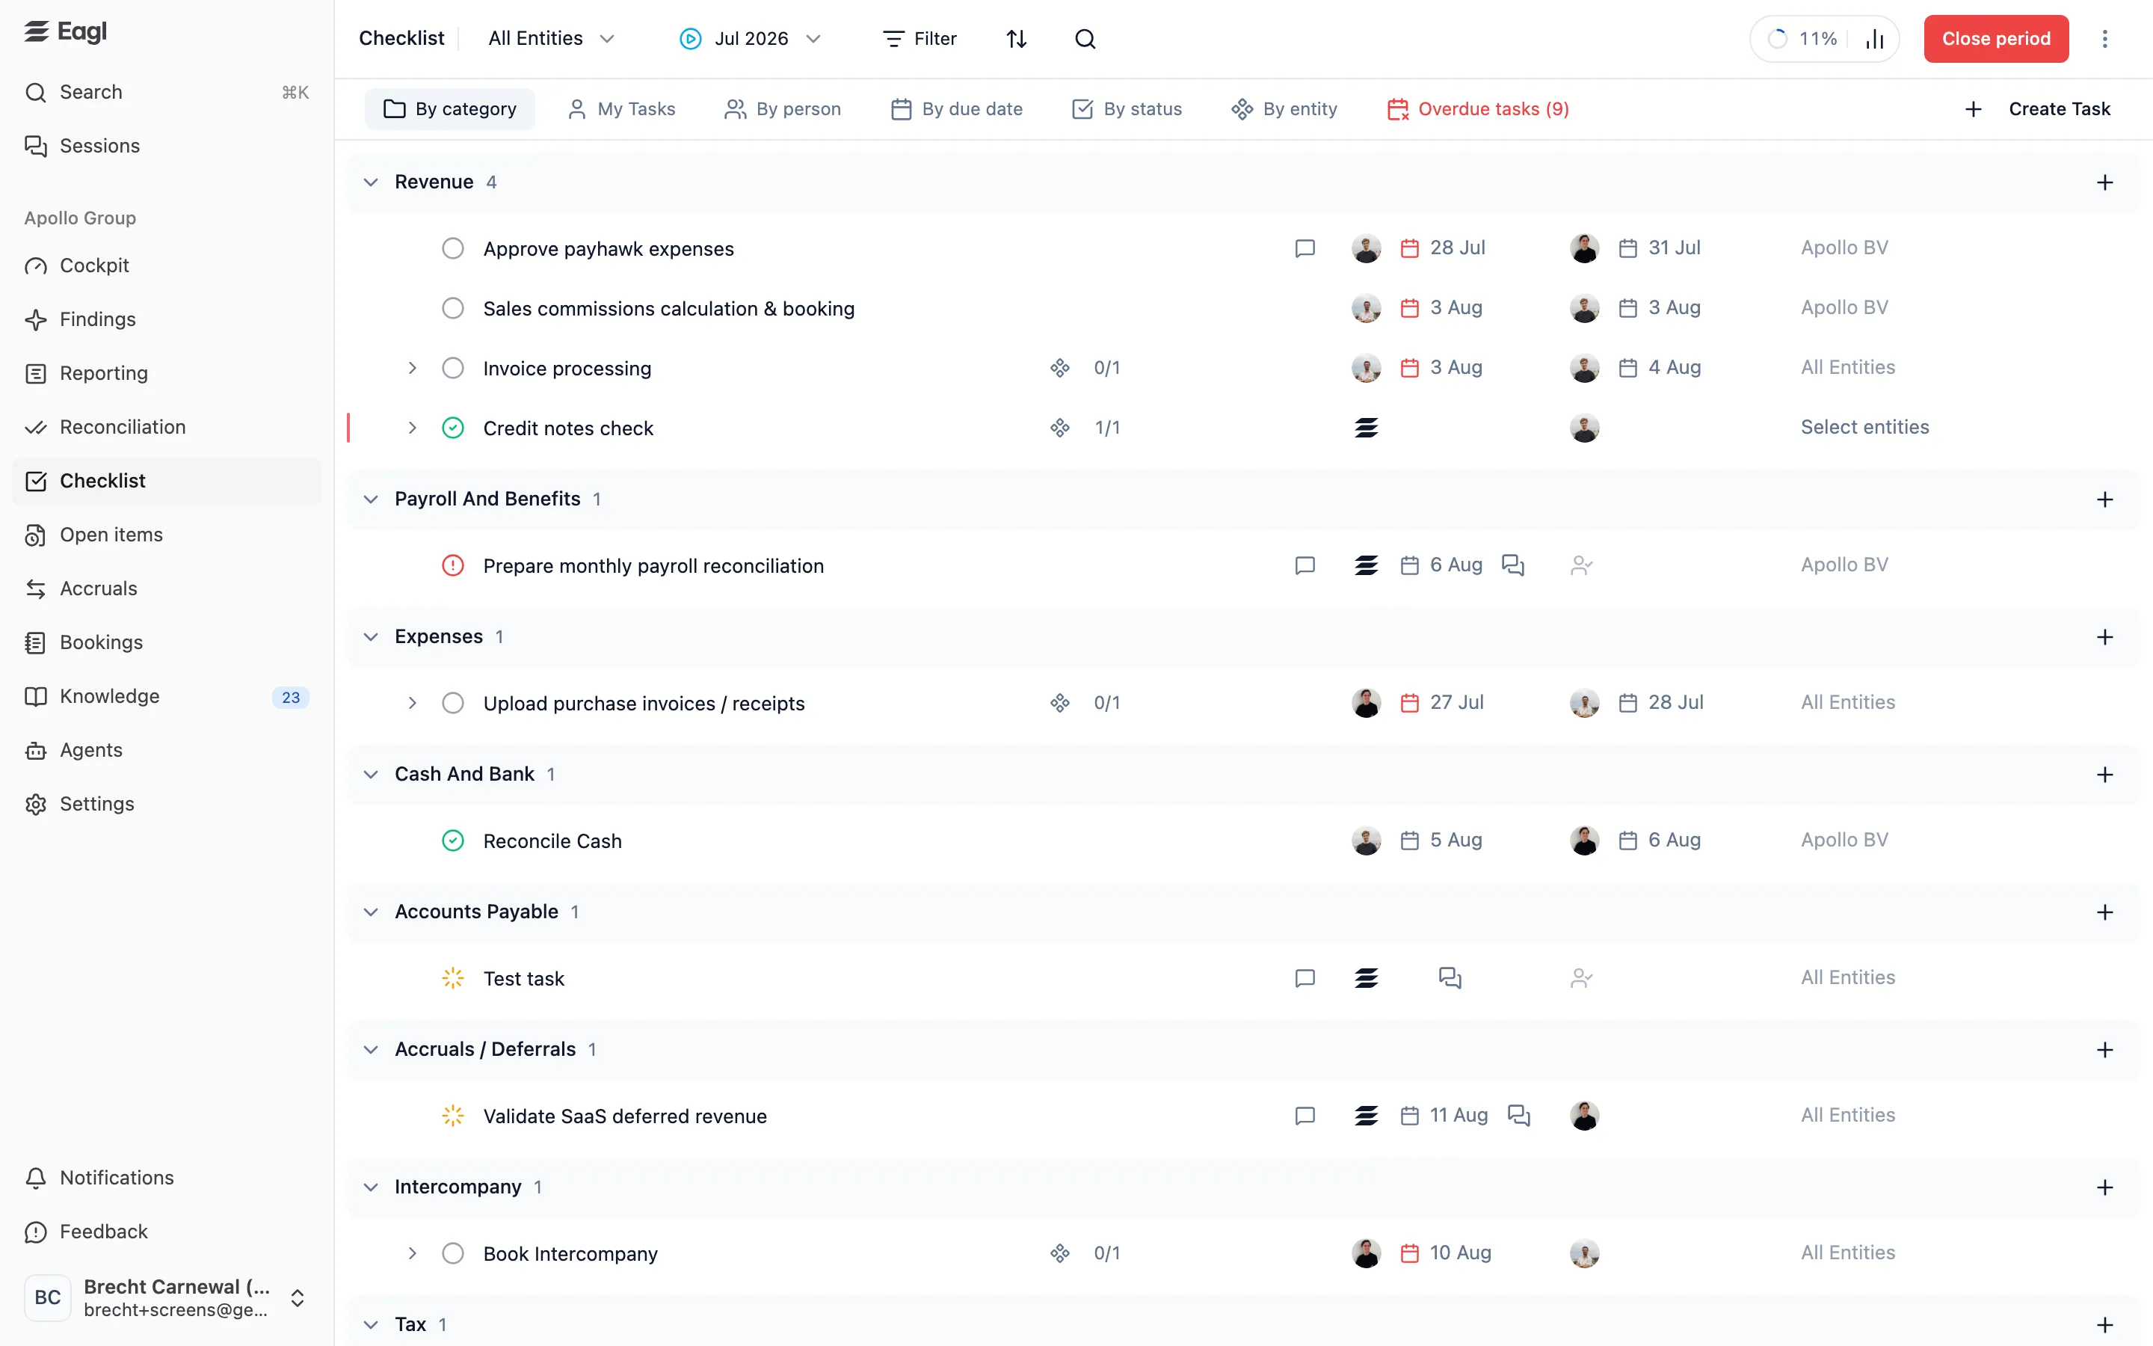
Task: Open comment on Approve payhawk expenses
Action: point(1305,248)
